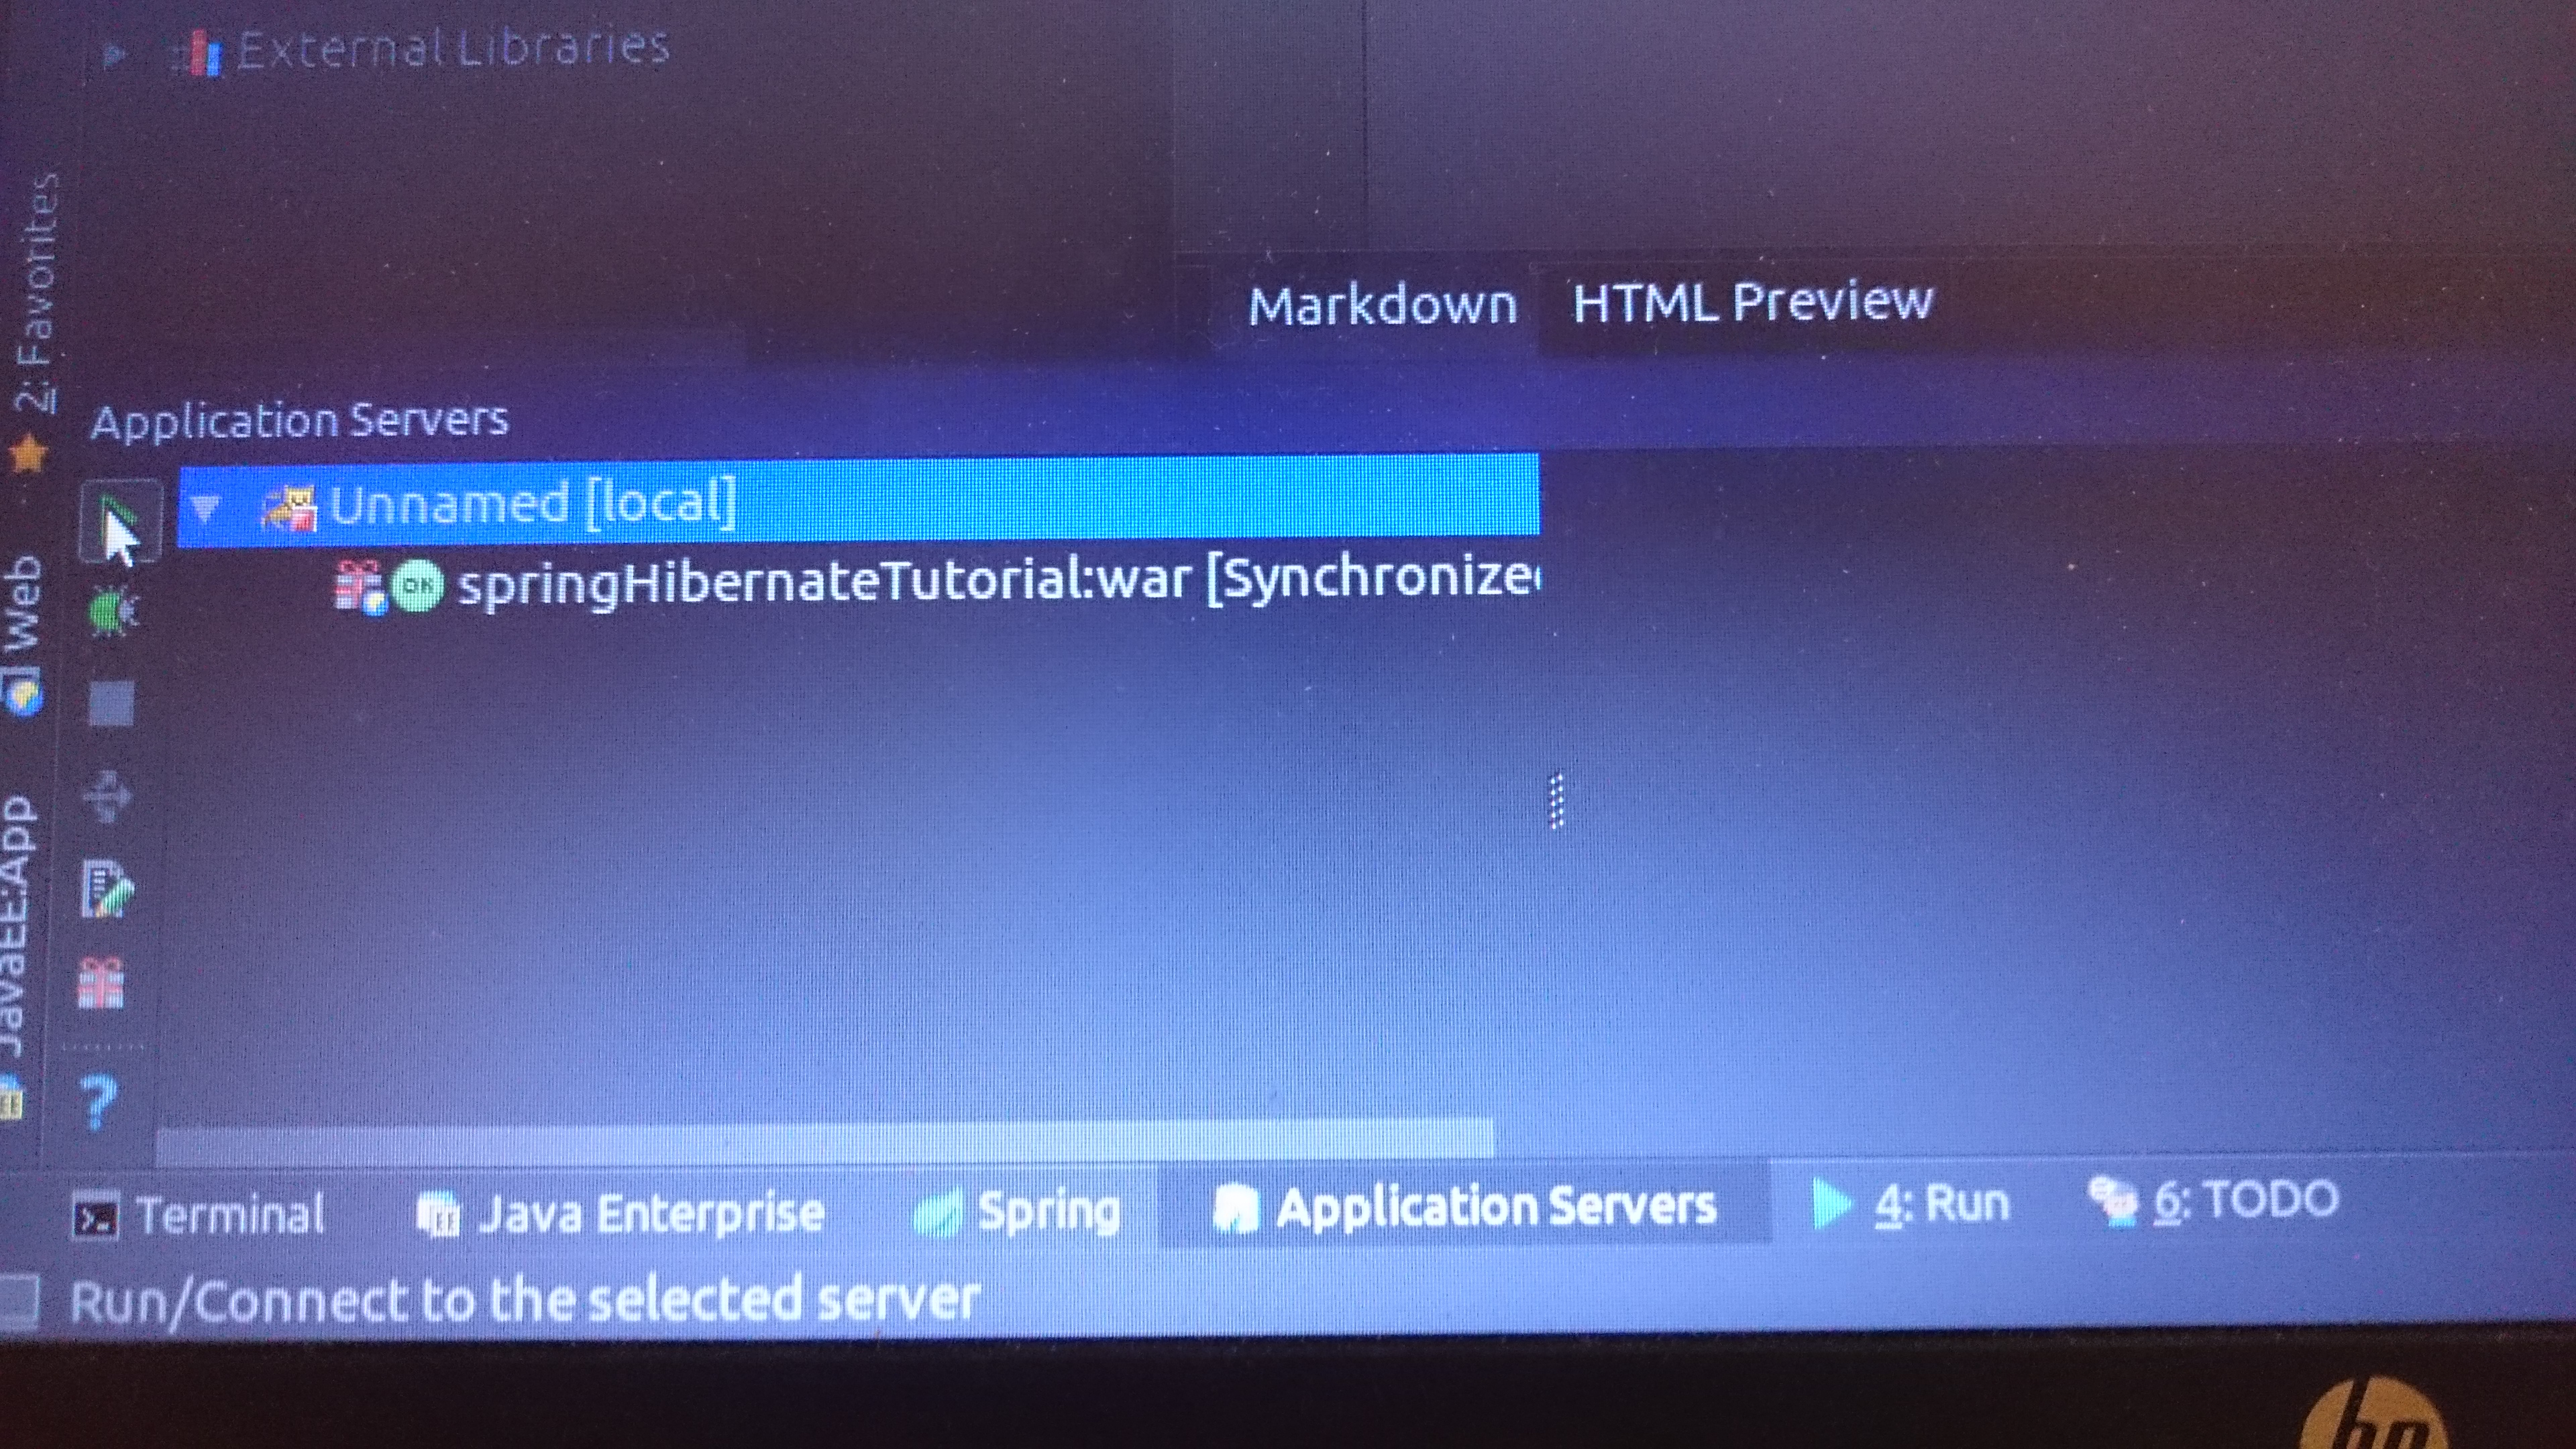Click the red Artifacts gift box icon
Screen dimensions: 2576x1449
[101, 983]
